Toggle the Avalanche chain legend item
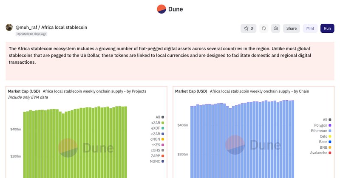This screenshot has width=340, height=178. (321, 153)
